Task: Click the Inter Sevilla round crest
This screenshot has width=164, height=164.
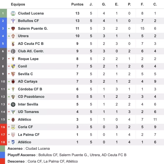Action: (13, 104)
